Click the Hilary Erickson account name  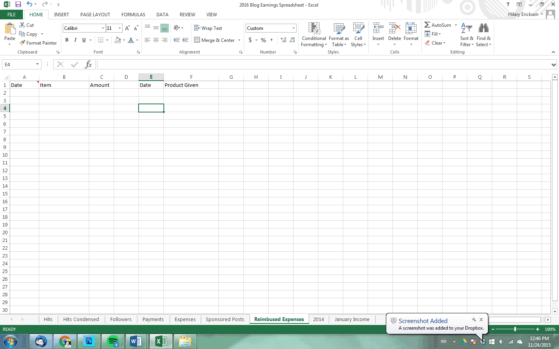tap(523, 14)
